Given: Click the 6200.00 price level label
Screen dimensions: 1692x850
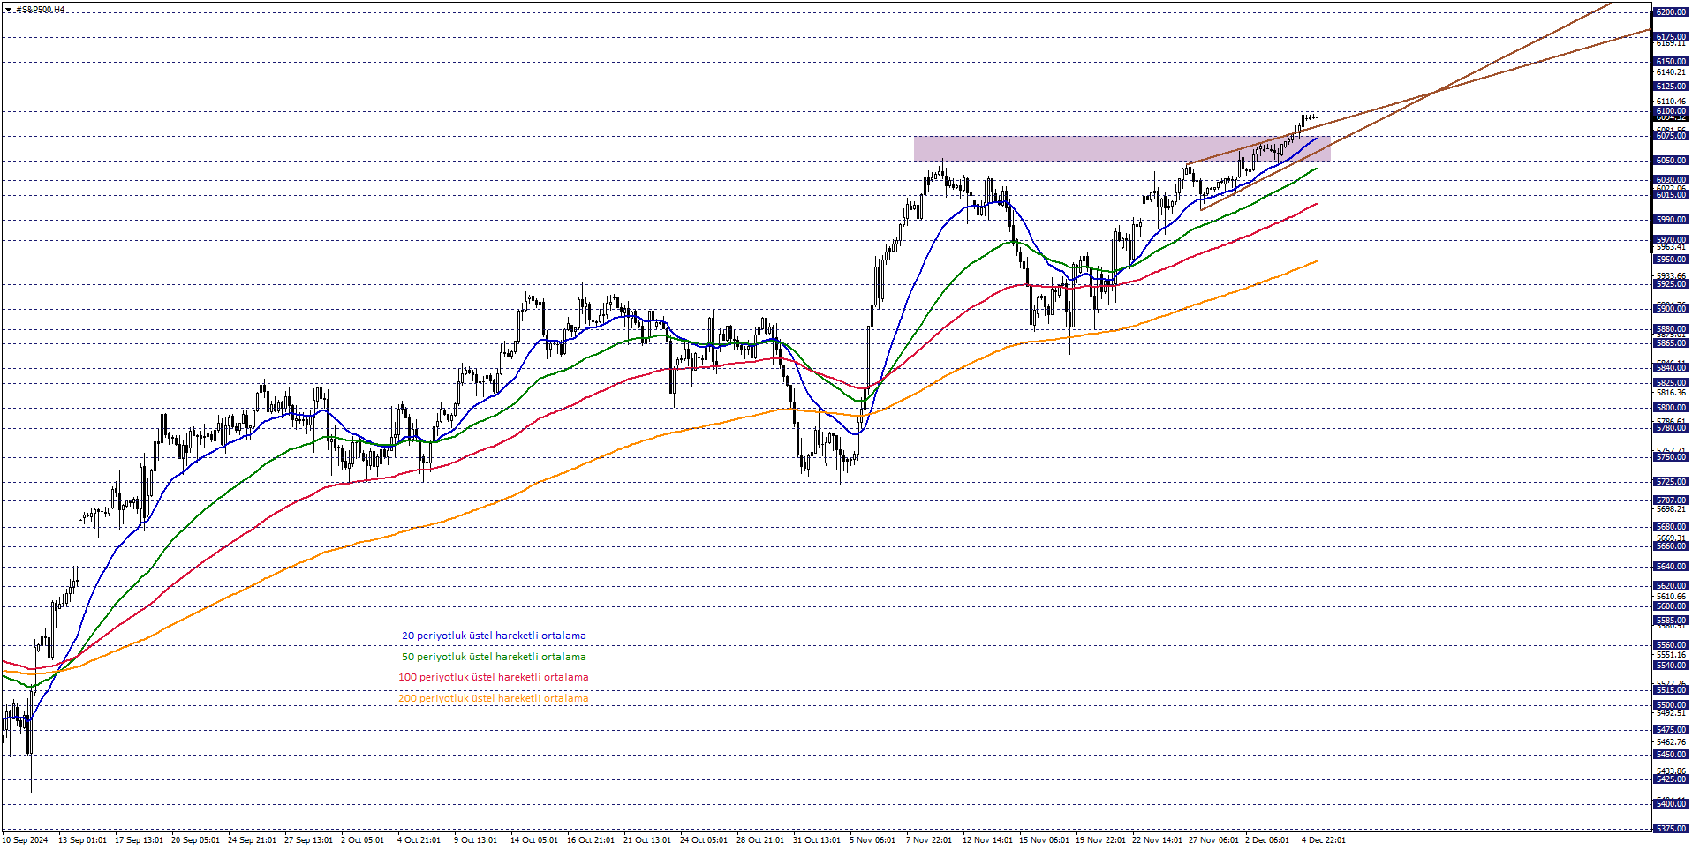Looking at the screenshot, I should 1671,12.
